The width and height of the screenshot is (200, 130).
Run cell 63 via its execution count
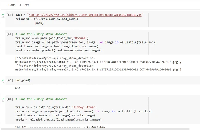(10, 15)
